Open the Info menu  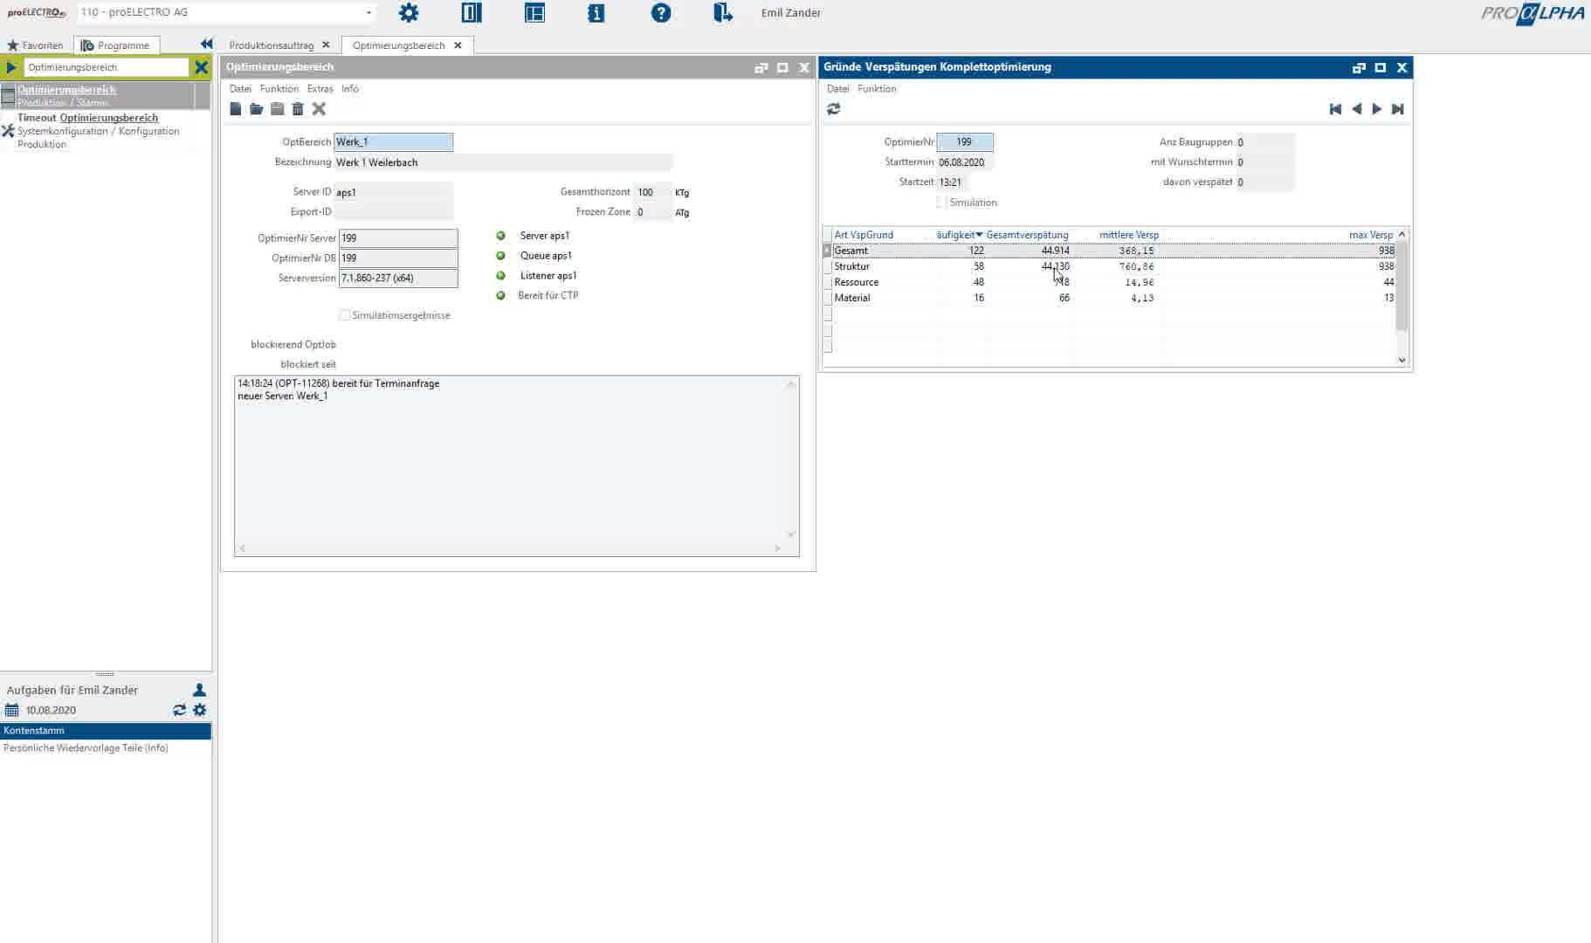[x=350, y=88]
